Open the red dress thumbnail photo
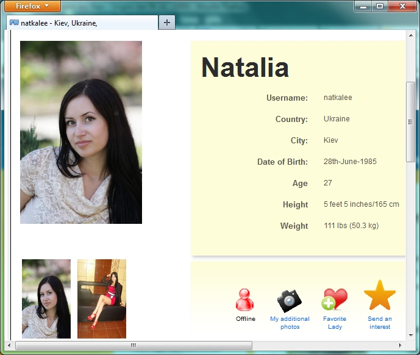The image size is (420, 355). click(102, 299)
